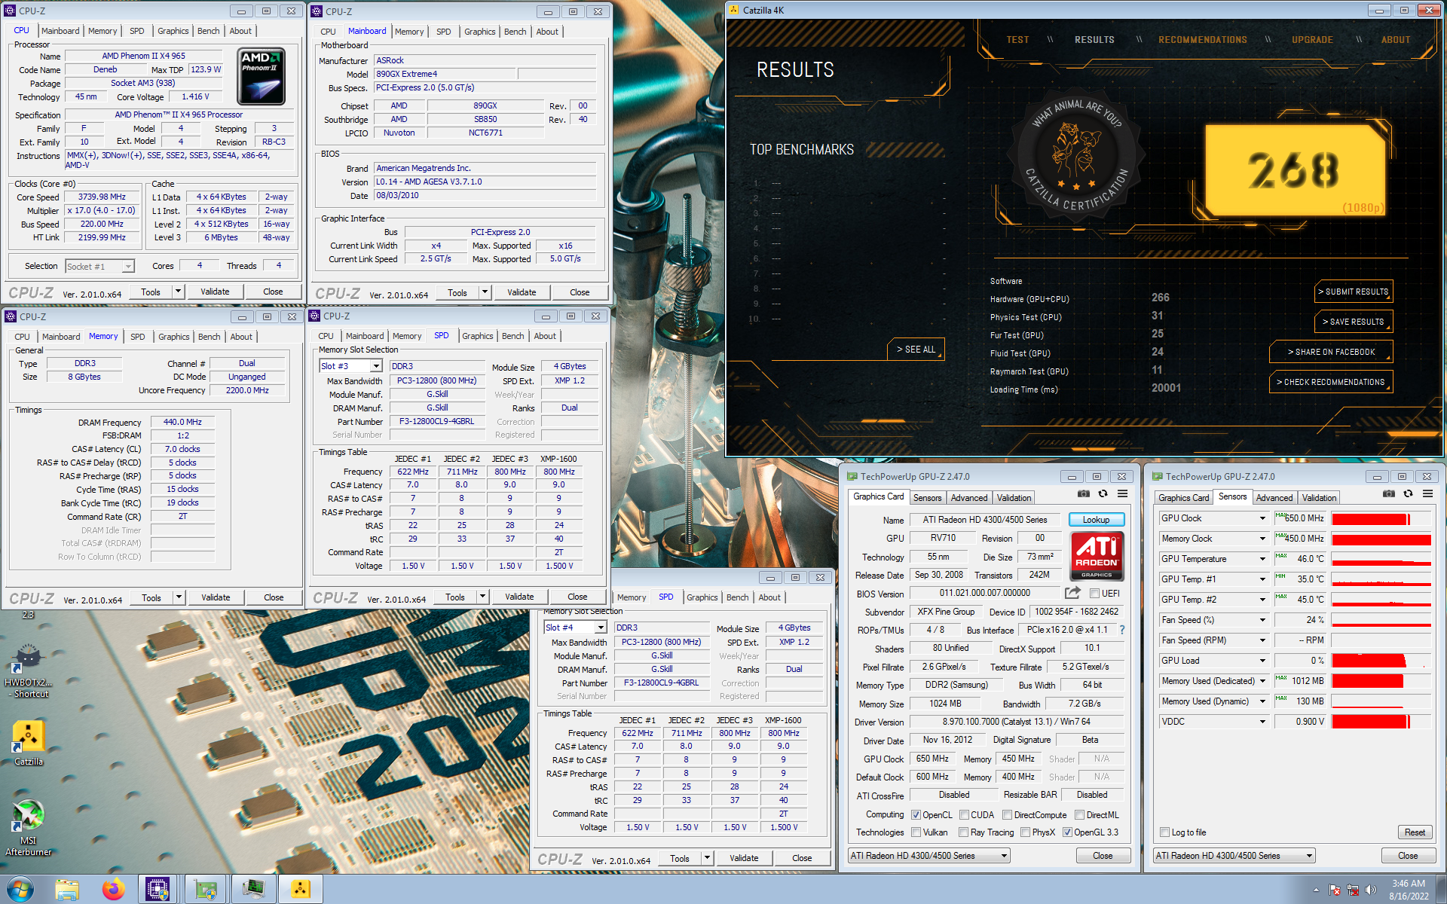The image size is (1447, 904).
Task: Toggle DirectML checkbox
Action: coord(1079,815)
